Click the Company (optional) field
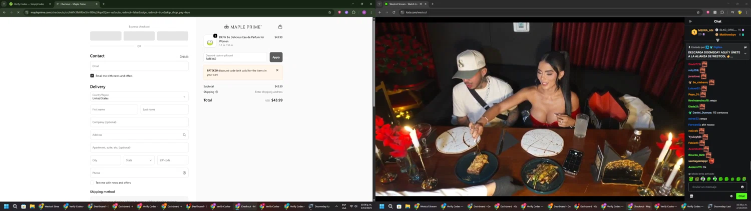 click(x=139, y=122)
